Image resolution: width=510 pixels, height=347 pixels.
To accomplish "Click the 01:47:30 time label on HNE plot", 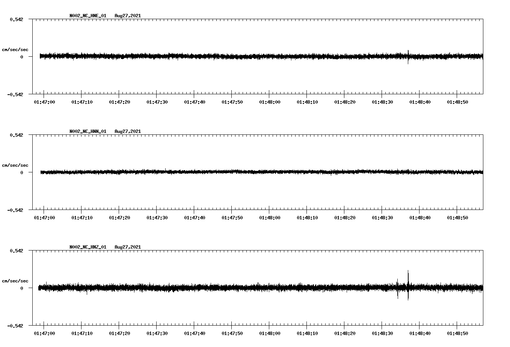I will tap(157, 102).
